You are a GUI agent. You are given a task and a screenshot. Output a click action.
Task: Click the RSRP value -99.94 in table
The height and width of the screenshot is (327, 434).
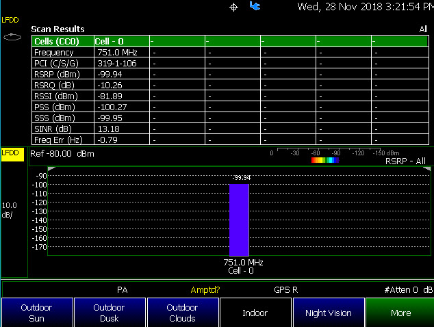point(110,74)
